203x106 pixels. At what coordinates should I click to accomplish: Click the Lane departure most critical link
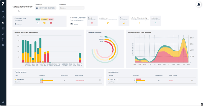(x=80, y=81)
